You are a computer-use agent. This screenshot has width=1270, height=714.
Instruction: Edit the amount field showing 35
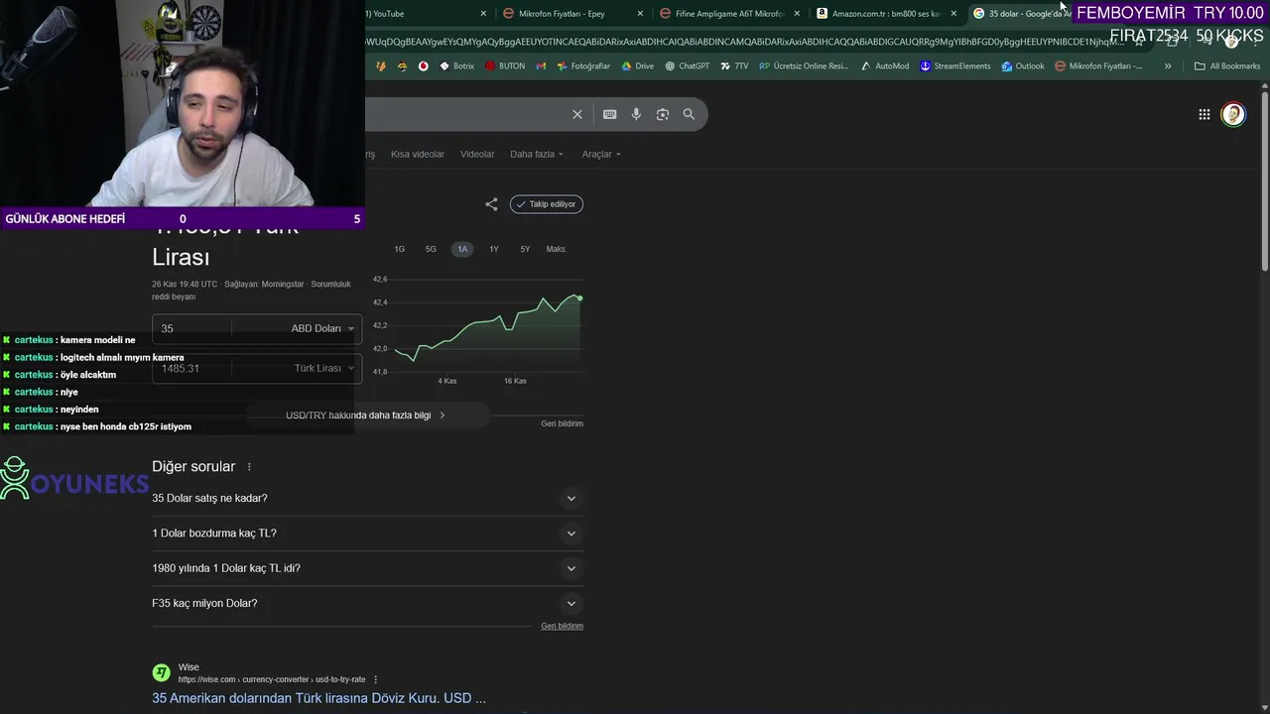tap(193, 328)
